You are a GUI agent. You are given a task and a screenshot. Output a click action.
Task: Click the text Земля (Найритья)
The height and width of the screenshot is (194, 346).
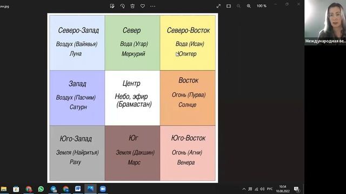77,153
